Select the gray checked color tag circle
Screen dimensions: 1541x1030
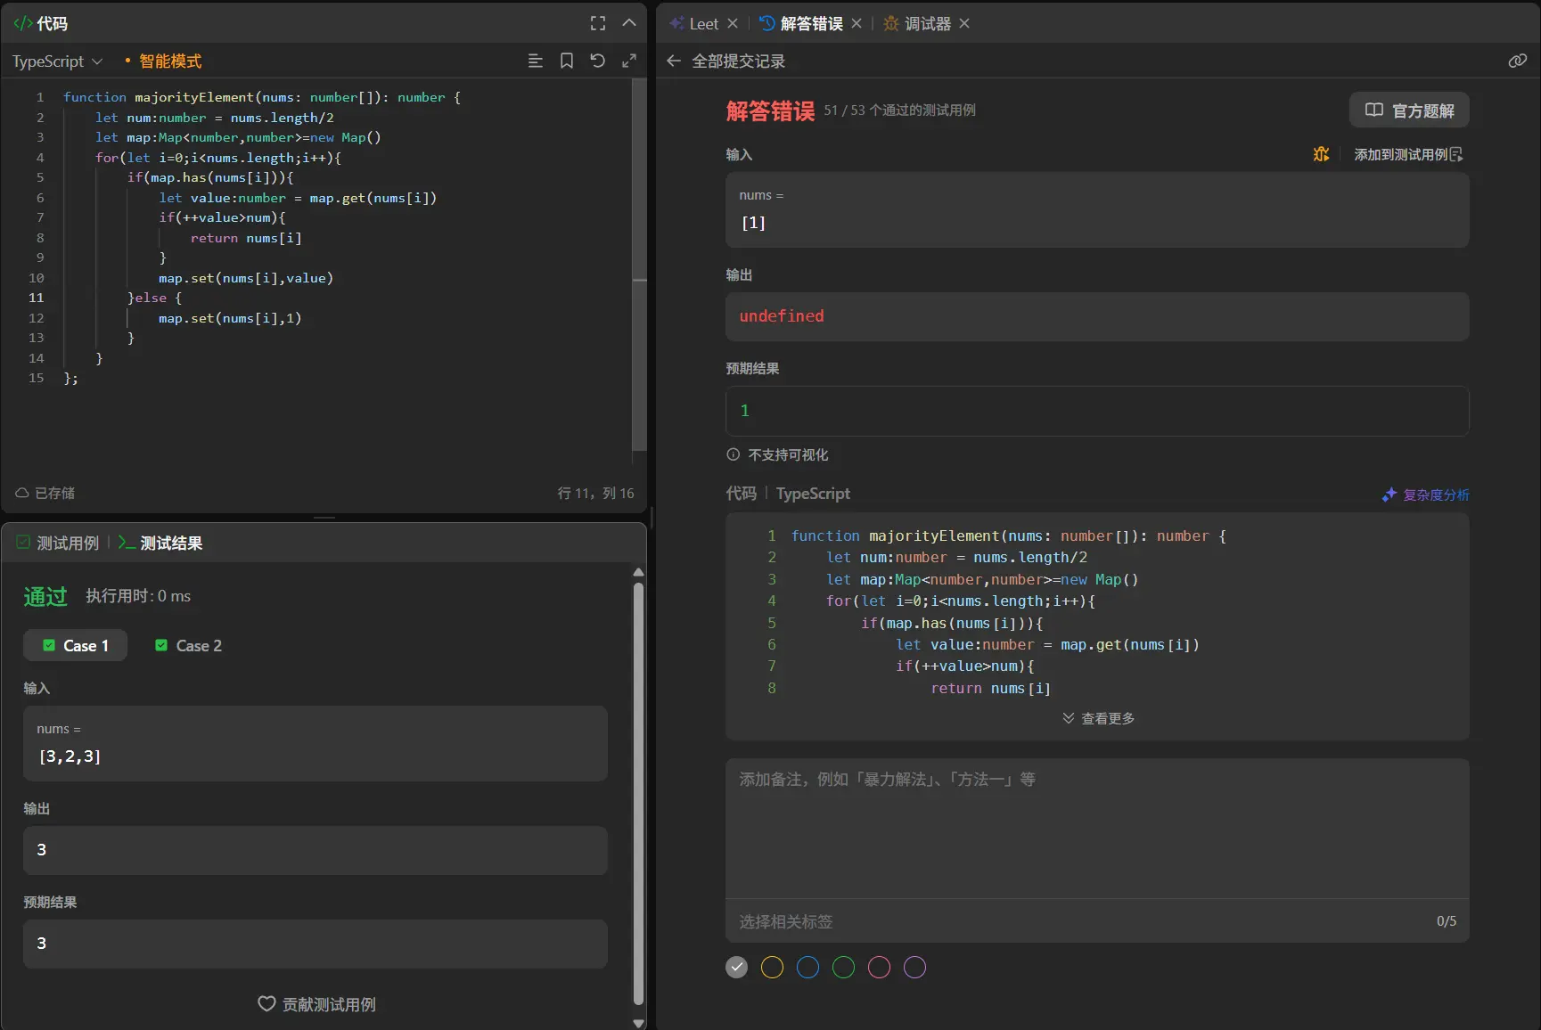[736, 967]
